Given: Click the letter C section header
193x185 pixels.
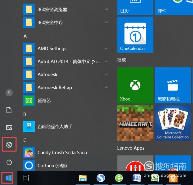Looking at the screenshot, I should (x=25, y=140).
